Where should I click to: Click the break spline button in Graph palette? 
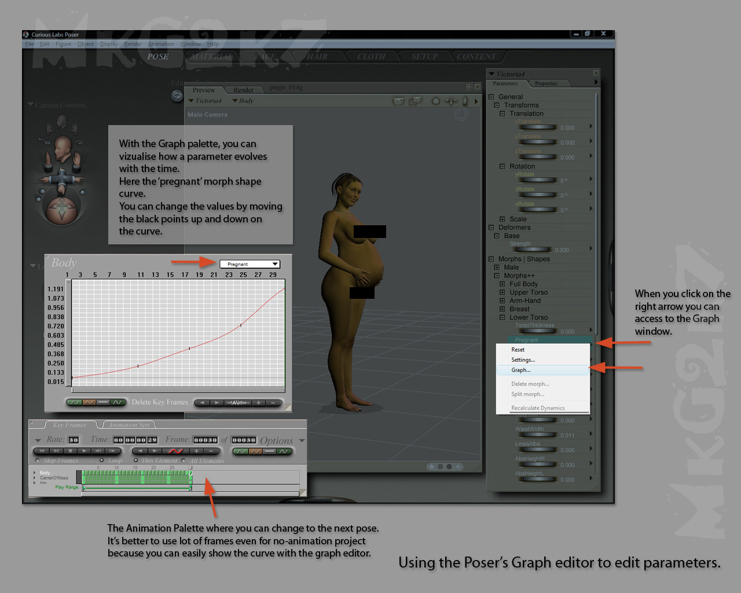pyautogui.click(x=118, y=402)
